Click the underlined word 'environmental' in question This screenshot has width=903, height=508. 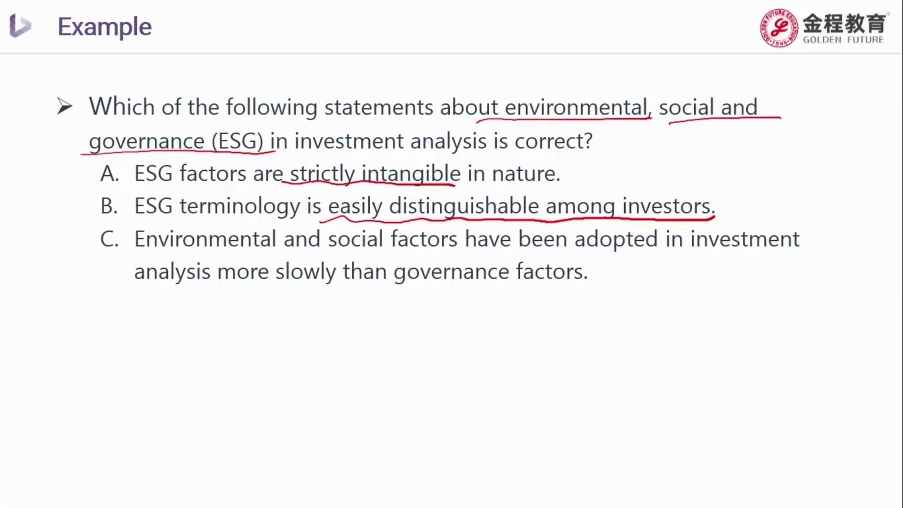[x=576, y=107]
